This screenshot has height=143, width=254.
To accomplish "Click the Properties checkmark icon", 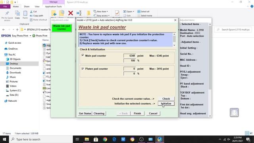I will (x=117, y=13).
